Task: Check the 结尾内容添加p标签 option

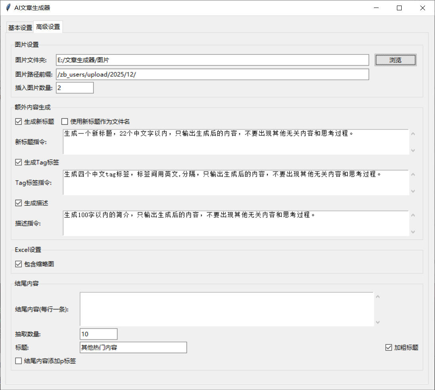Action: (x=18, y=361)
